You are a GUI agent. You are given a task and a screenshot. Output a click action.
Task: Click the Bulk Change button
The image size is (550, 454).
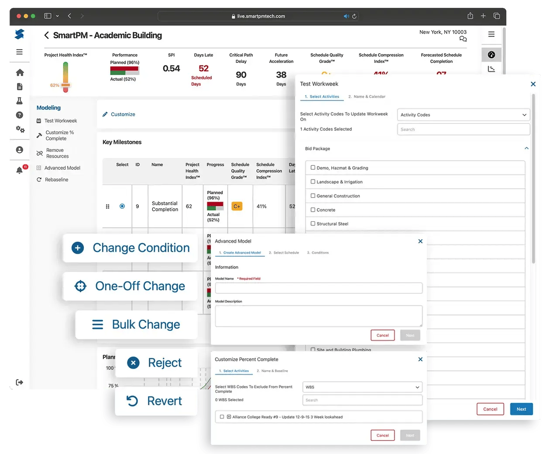click(136, 325)
